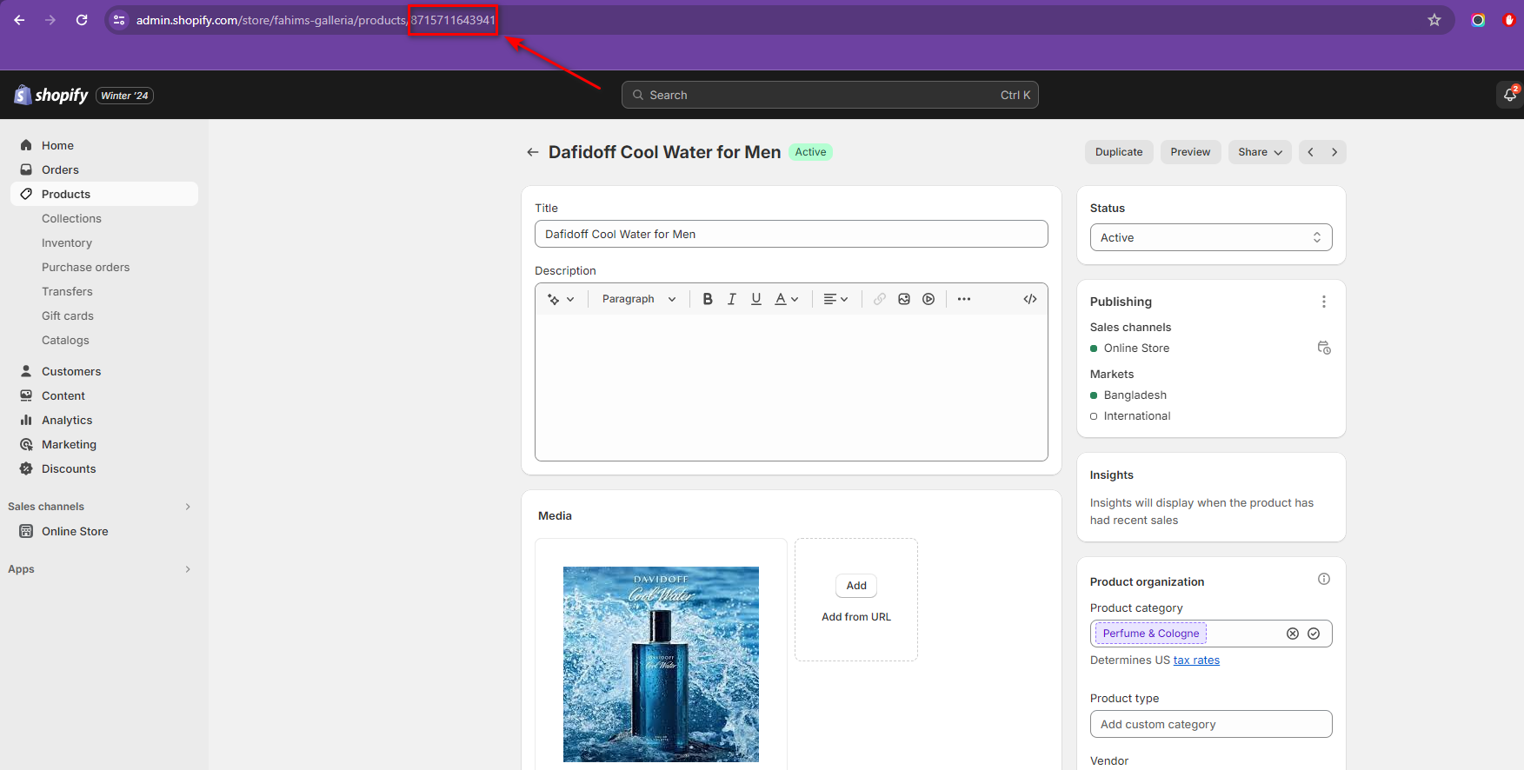Click the Winter '24 edition badge
The image size is (1524, 770).
[x=124, y=96]
